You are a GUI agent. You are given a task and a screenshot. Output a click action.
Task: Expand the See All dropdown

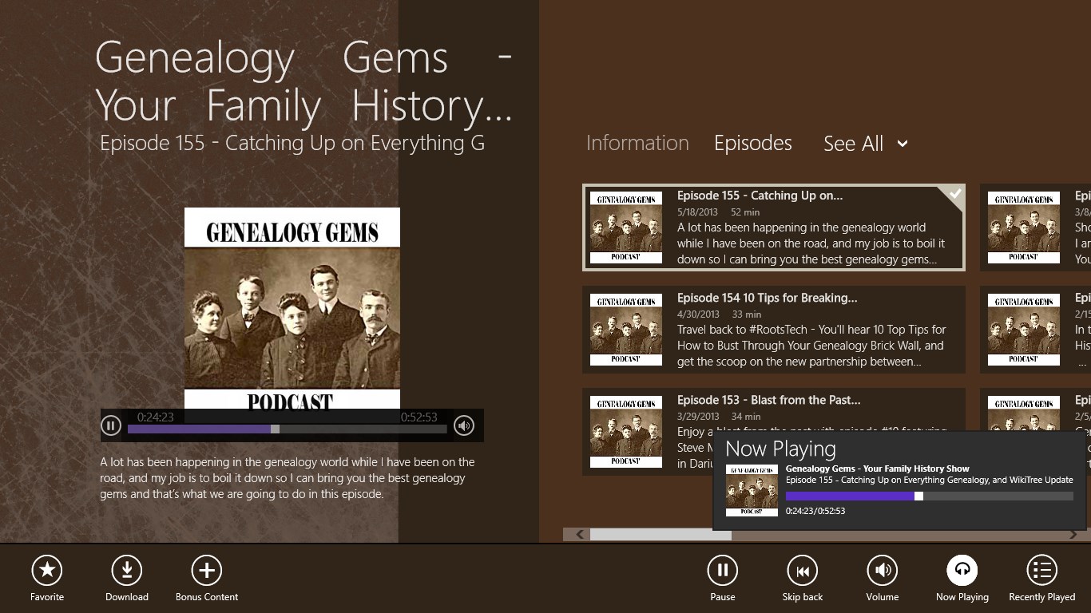tap(866, 144)
